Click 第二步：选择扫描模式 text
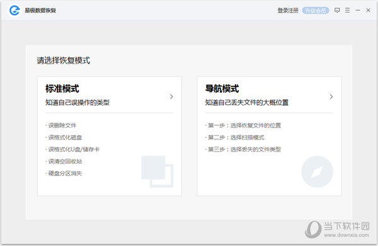Viewport: 378px width, 246px height. click(x=236, y=137)
